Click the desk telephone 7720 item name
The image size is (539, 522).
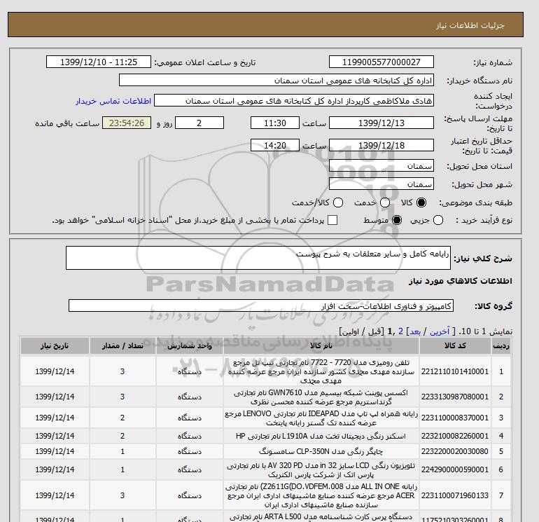pyautogui.click(x=321, y=371)
